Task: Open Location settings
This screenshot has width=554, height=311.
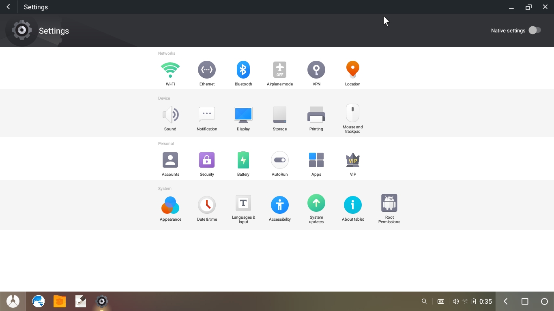Action: click(x=352, y=70)
